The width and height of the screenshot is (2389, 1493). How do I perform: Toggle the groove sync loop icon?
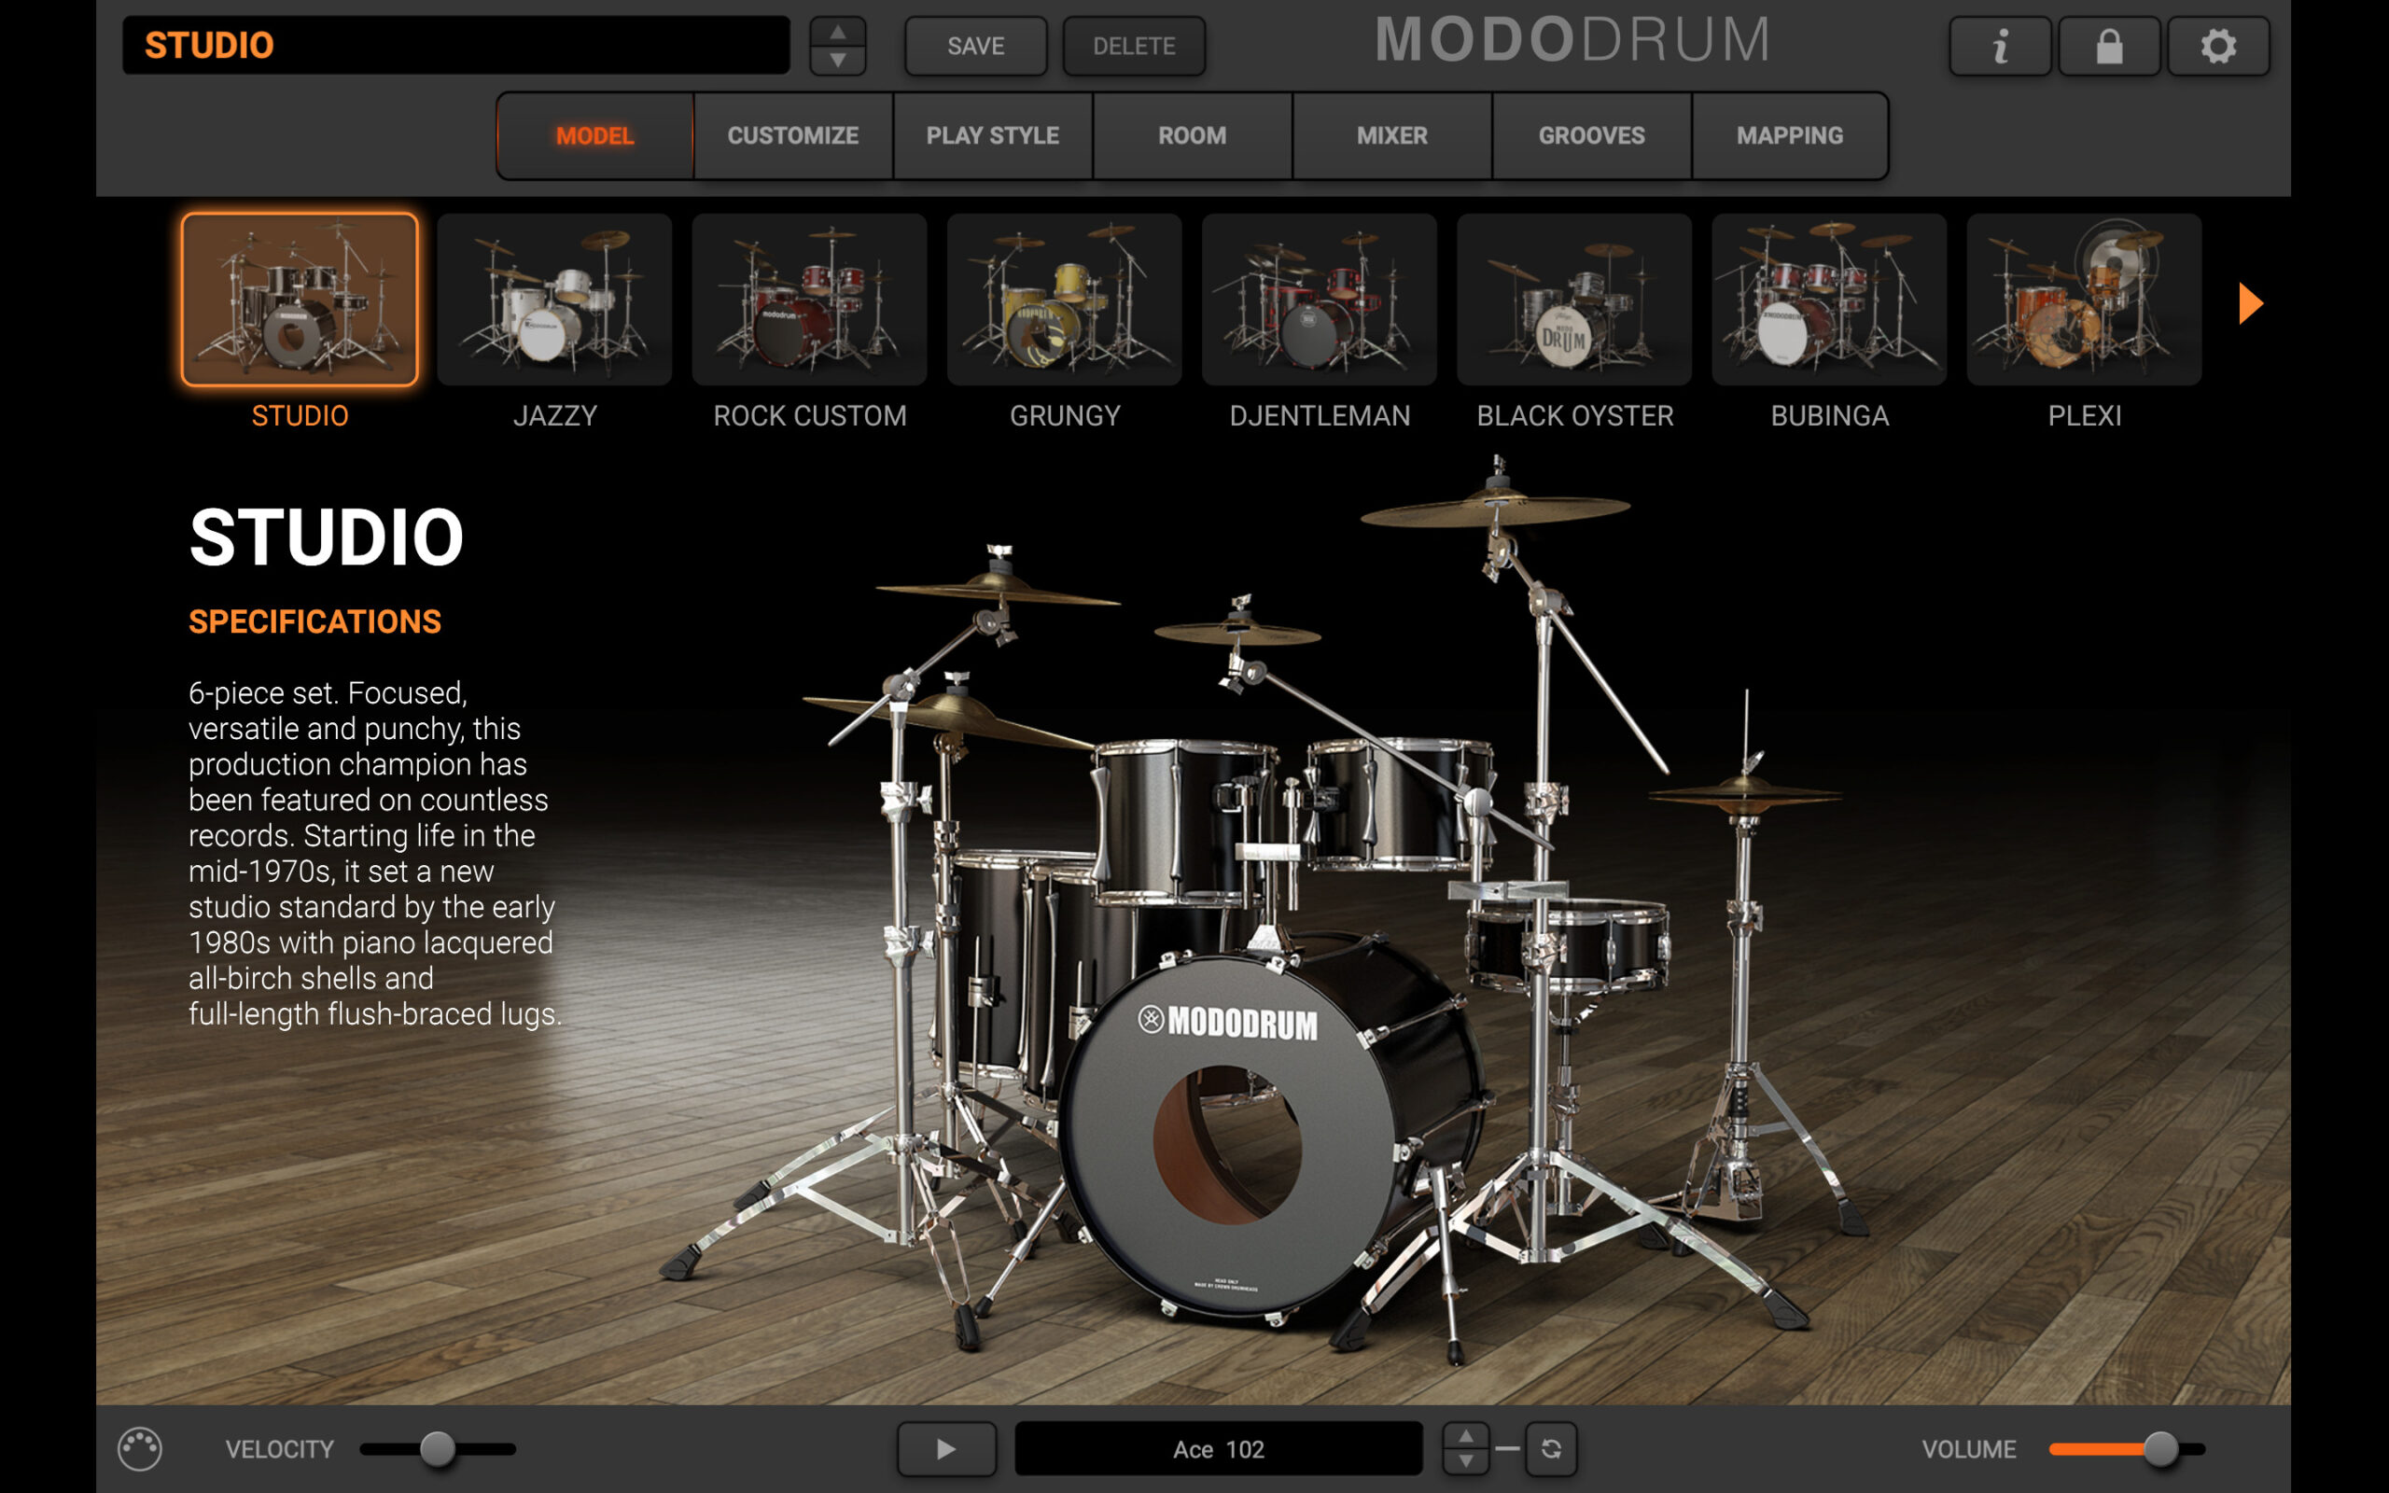pyautogui.click(x=1551, y=1448)
